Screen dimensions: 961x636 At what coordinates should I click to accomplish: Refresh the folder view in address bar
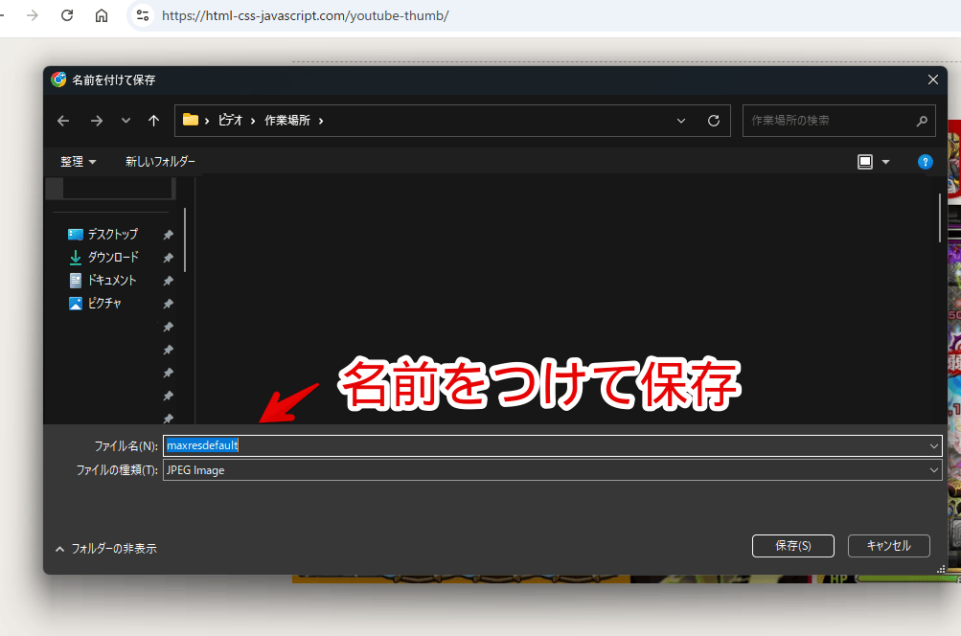pyautogui.click(x=713, y=121)
